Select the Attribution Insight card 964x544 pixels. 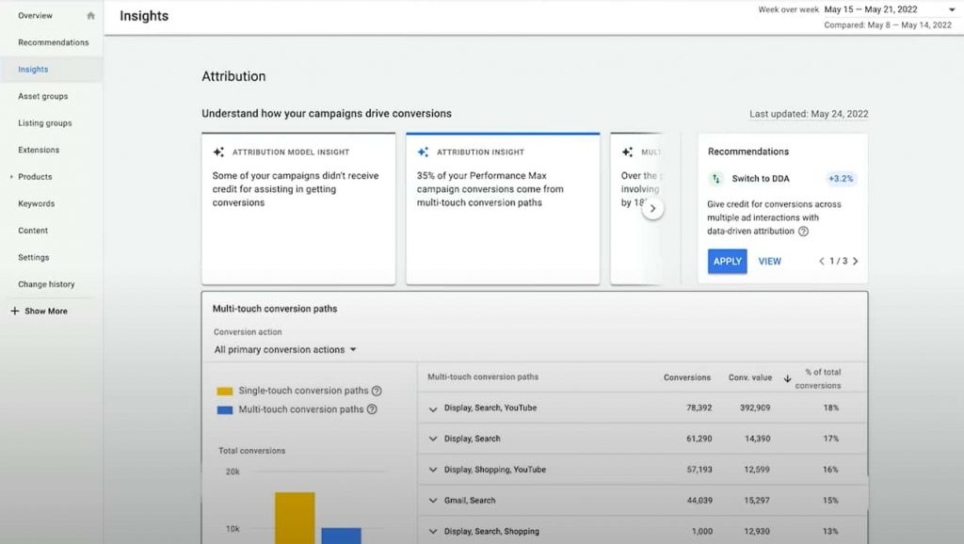(x=503, y=208)
